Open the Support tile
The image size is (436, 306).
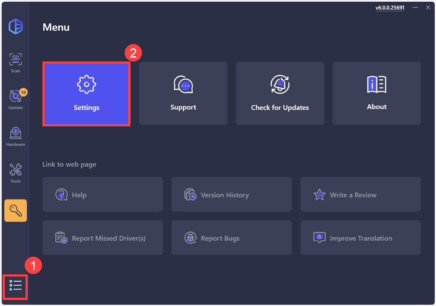coord(183,93)
